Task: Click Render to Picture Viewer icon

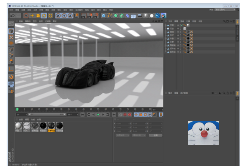Action: 90,15
